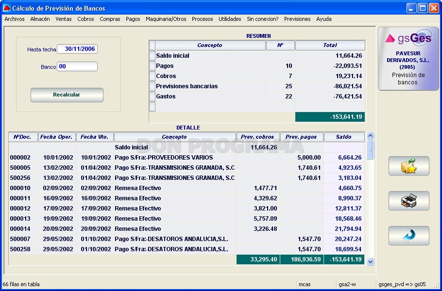Image resolution: width=442 pixels, height=291 pixels.
Task: Click the red triangle app icon in title bar
Action: point(6,8)
